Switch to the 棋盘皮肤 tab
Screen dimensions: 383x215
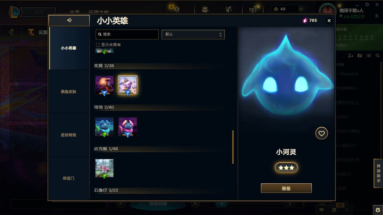point(69,92)
